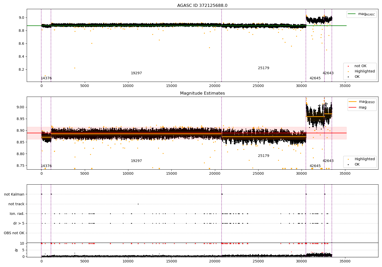Viewport: 382px width, 267px height.
Task: Click the 14376 obsid label in top plot
Action: coord(46,78)
